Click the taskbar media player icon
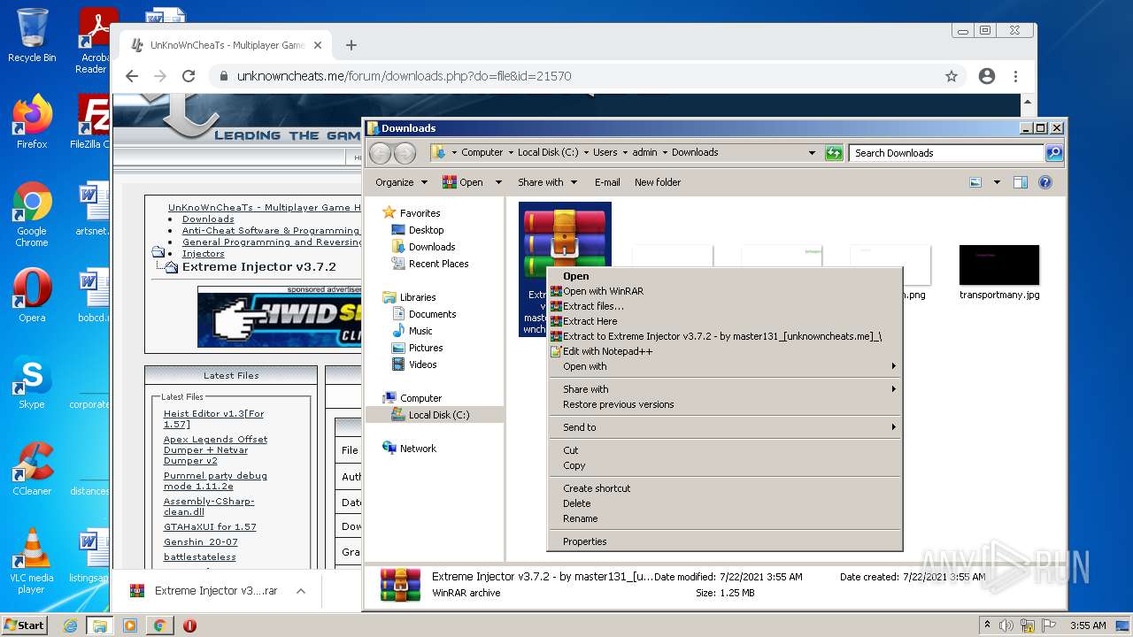The height and width of the screenshot is (637, 1133). click(130, 625)
